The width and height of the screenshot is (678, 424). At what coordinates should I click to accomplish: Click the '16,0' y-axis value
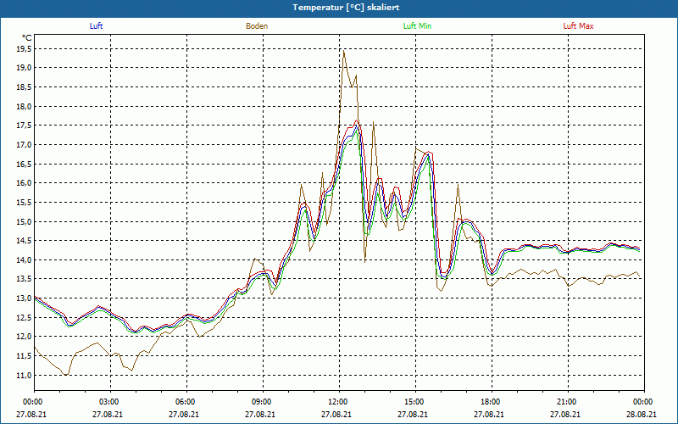click(25, 183)
